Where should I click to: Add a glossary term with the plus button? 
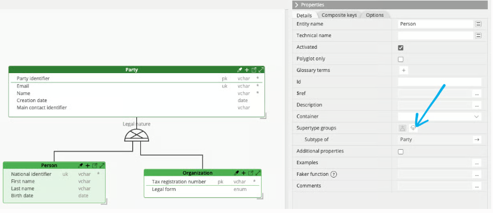404,70
